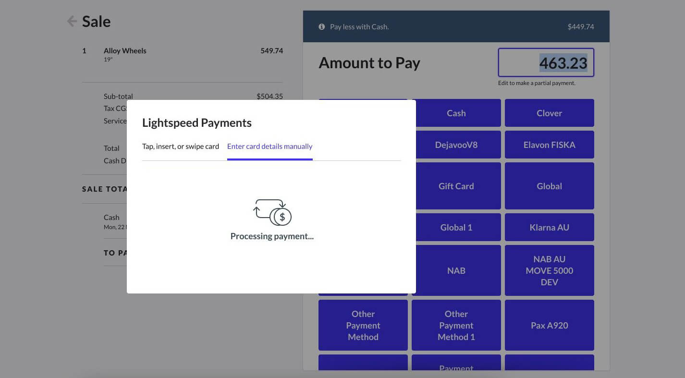The width and height of the screenshot is (685, 378).
Task: Pay using Elavon FISKA
Action: click(549, 145)
